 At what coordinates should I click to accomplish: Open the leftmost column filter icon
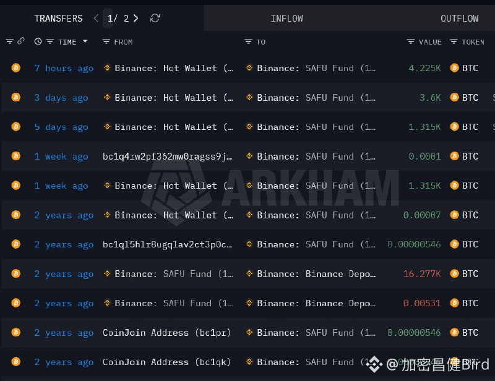[x=9, y=41]
